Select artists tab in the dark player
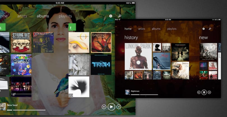The width and height of the screenshot is (227, 117). click(x=142, y=29)
